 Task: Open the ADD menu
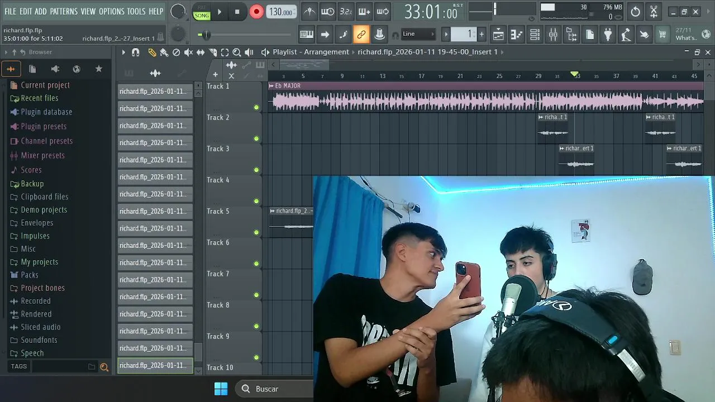41,11
